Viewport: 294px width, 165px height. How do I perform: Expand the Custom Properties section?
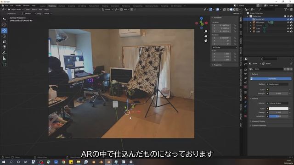(x=259, y=126)
